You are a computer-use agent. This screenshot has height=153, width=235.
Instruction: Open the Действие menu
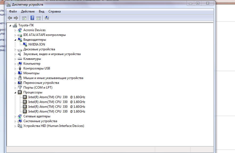tap(28, 11)
